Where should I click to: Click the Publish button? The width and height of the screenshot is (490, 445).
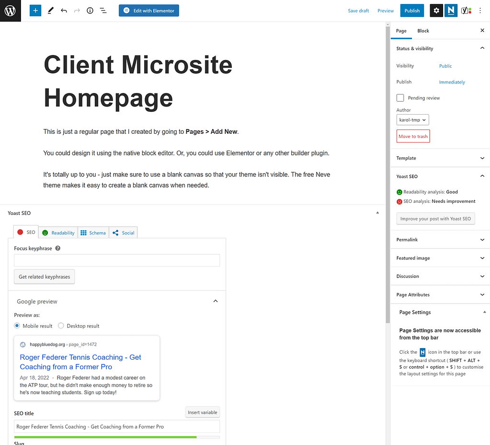click(x=411, y=10)
